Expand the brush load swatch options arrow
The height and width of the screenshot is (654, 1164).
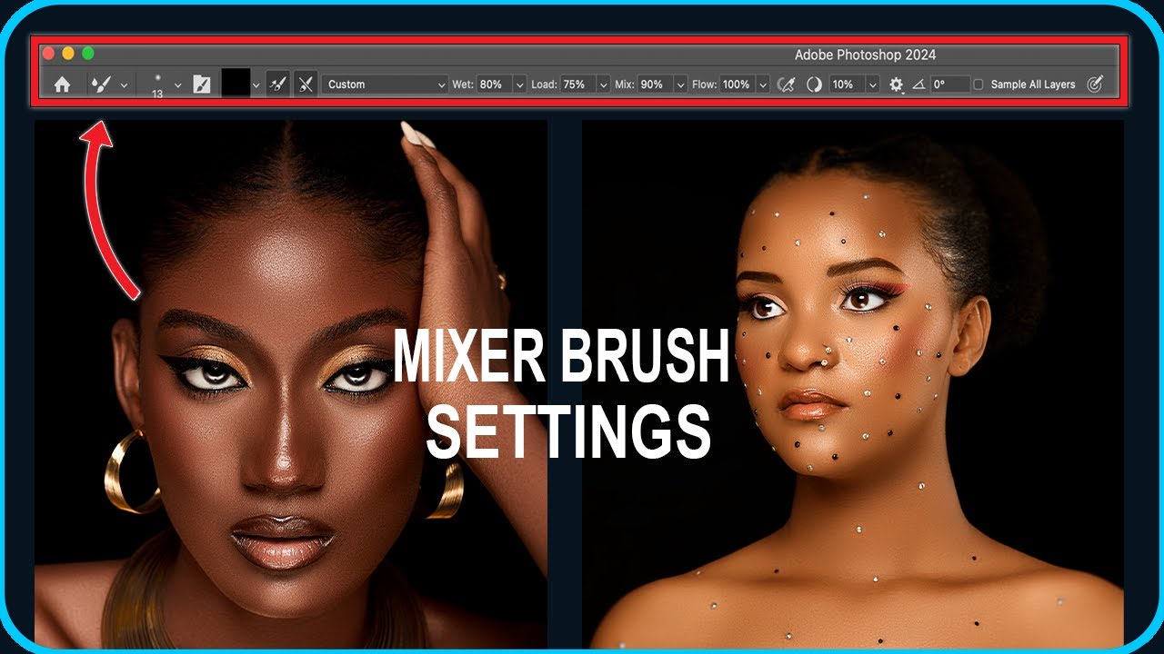click(256, 85)
